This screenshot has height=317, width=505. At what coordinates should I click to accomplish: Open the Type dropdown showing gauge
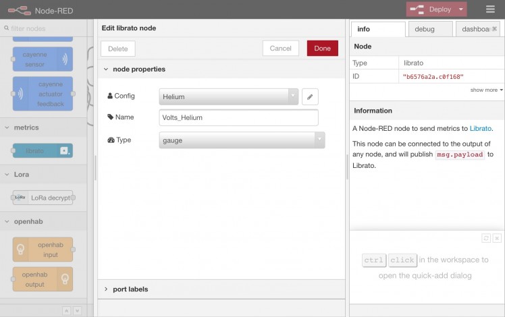(x=242, y=140)
